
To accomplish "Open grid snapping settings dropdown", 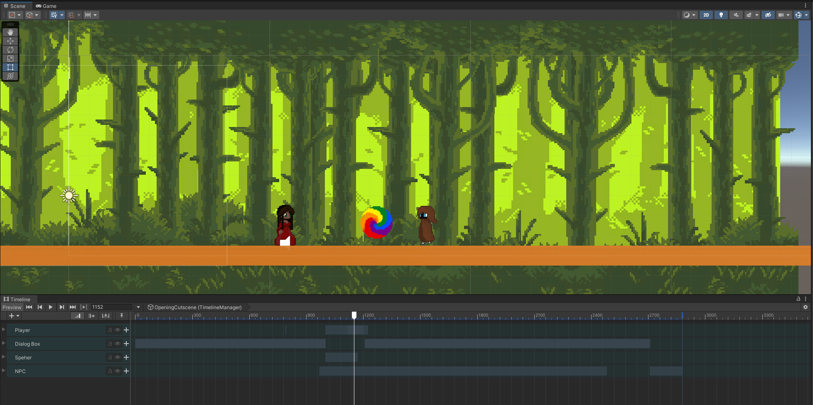I will coord(79,15).
